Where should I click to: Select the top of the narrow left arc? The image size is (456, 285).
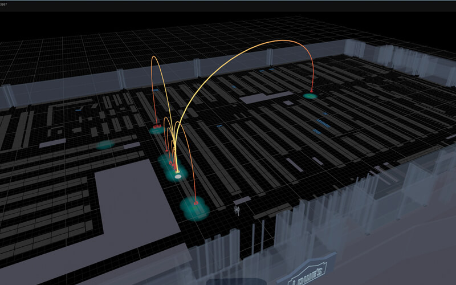153,58
